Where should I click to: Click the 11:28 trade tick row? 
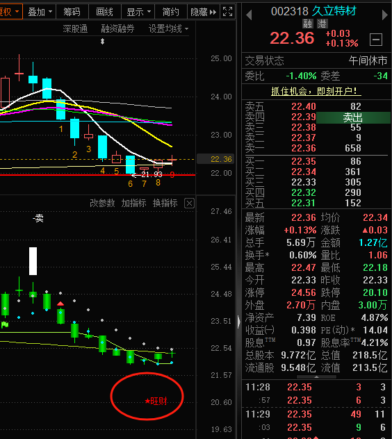click(316, 387)
